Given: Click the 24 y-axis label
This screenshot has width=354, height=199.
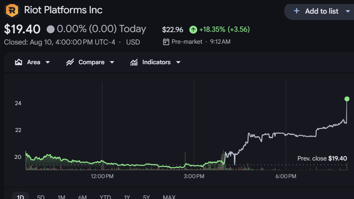Looking at the screenshot, I should 18,103.
